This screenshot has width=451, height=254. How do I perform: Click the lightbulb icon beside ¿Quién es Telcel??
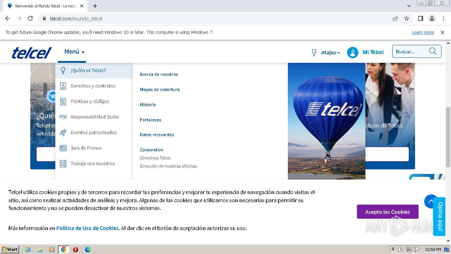point(63,71)
